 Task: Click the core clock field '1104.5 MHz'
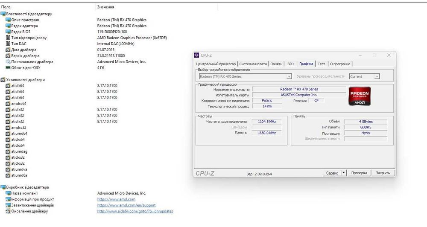(266, 122)
